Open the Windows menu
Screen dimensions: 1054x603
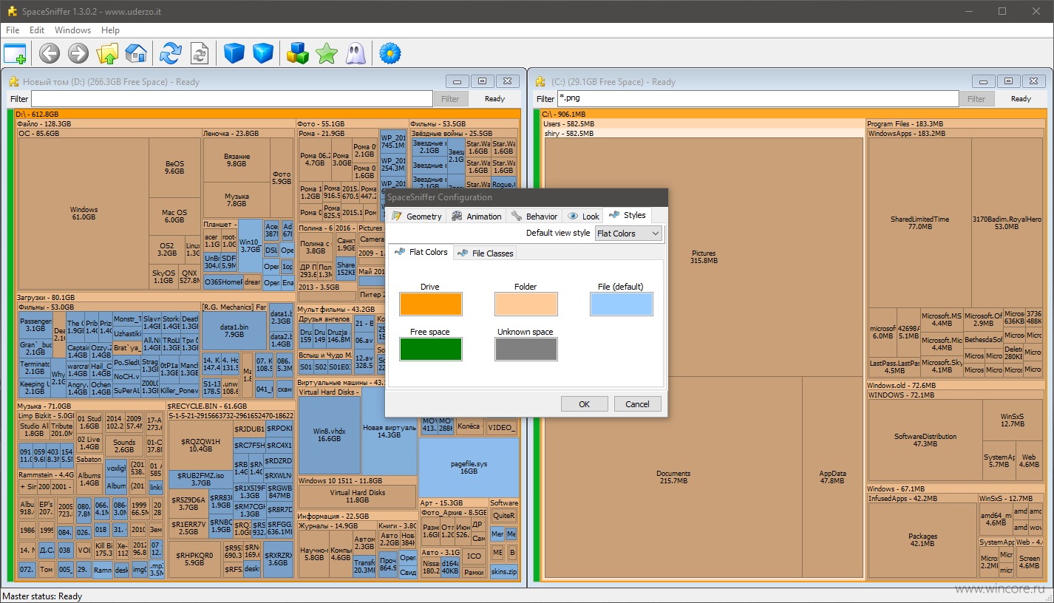(x=72, y=30)
